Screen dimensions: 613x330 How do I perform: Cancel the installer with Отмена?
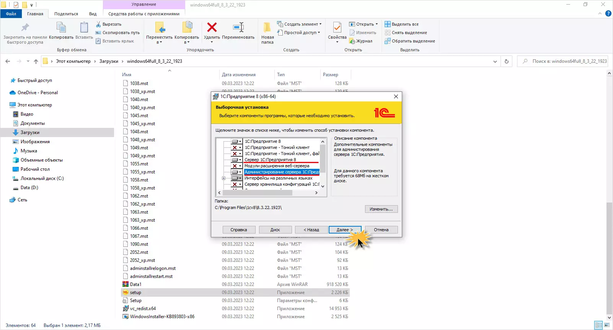[x=381, y=230]
